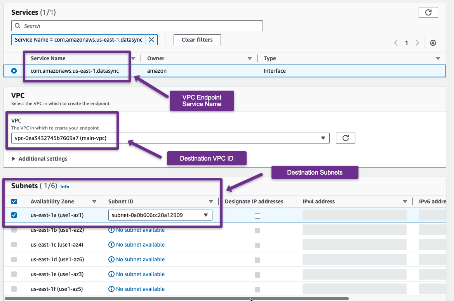Sort services by Owner column arrow
Image resolution: width=454 pixels, height=301 pixels.
coord(250,58)
